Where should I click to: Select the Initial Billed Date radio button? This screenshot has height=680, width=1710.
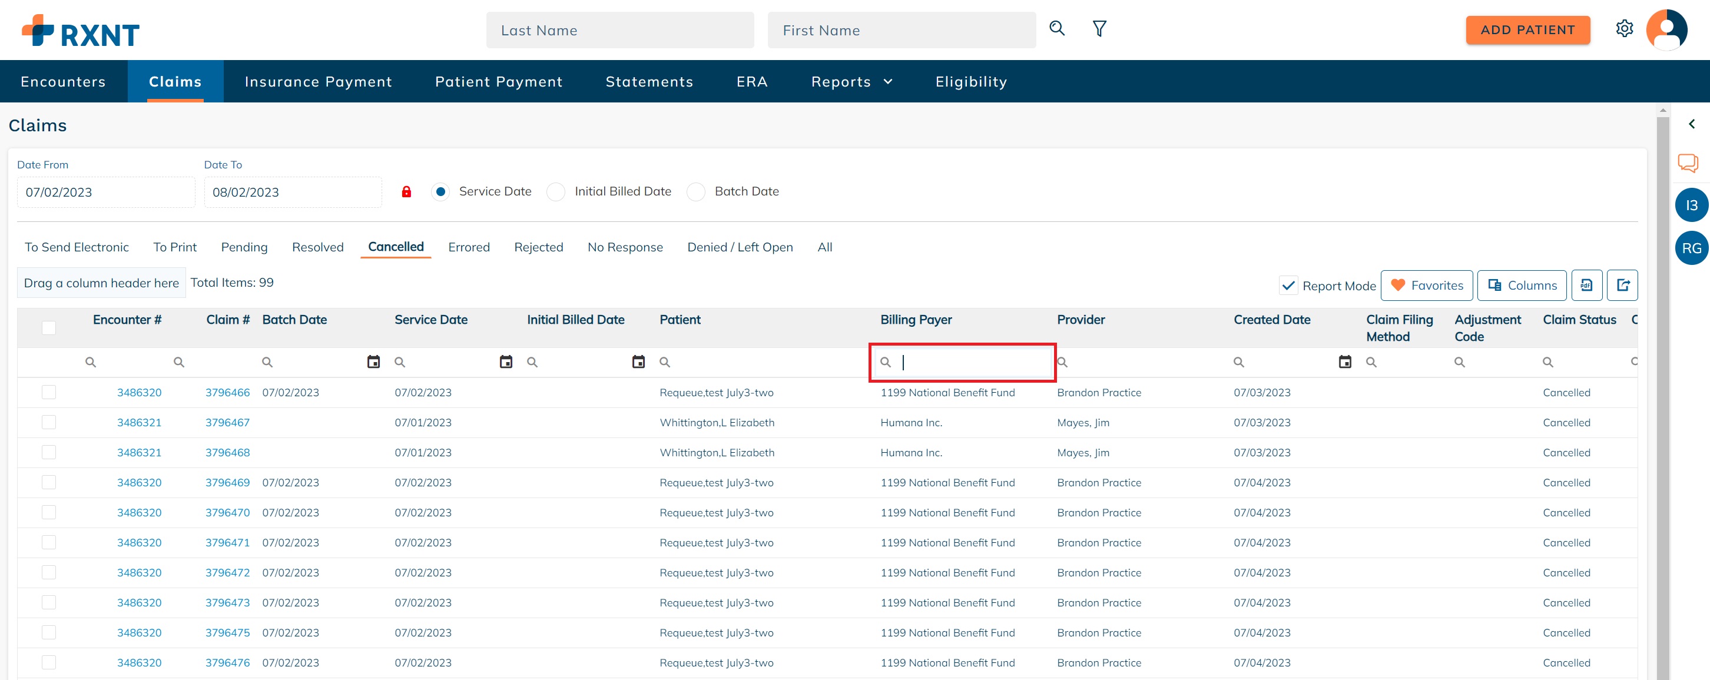tap(556, 192)
